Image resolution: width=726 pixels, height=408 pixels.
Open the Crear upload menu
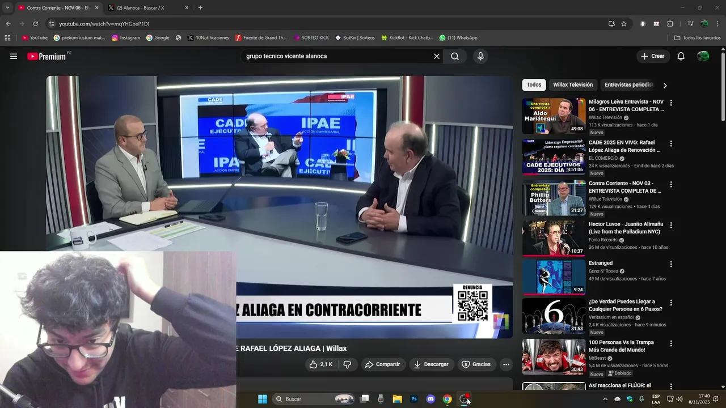pyautogui.click(x=652, y=56)
